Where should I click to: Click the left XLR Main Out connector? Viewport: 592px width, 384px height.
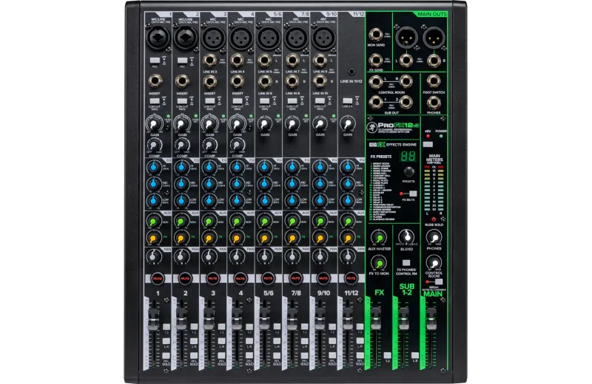406,38
